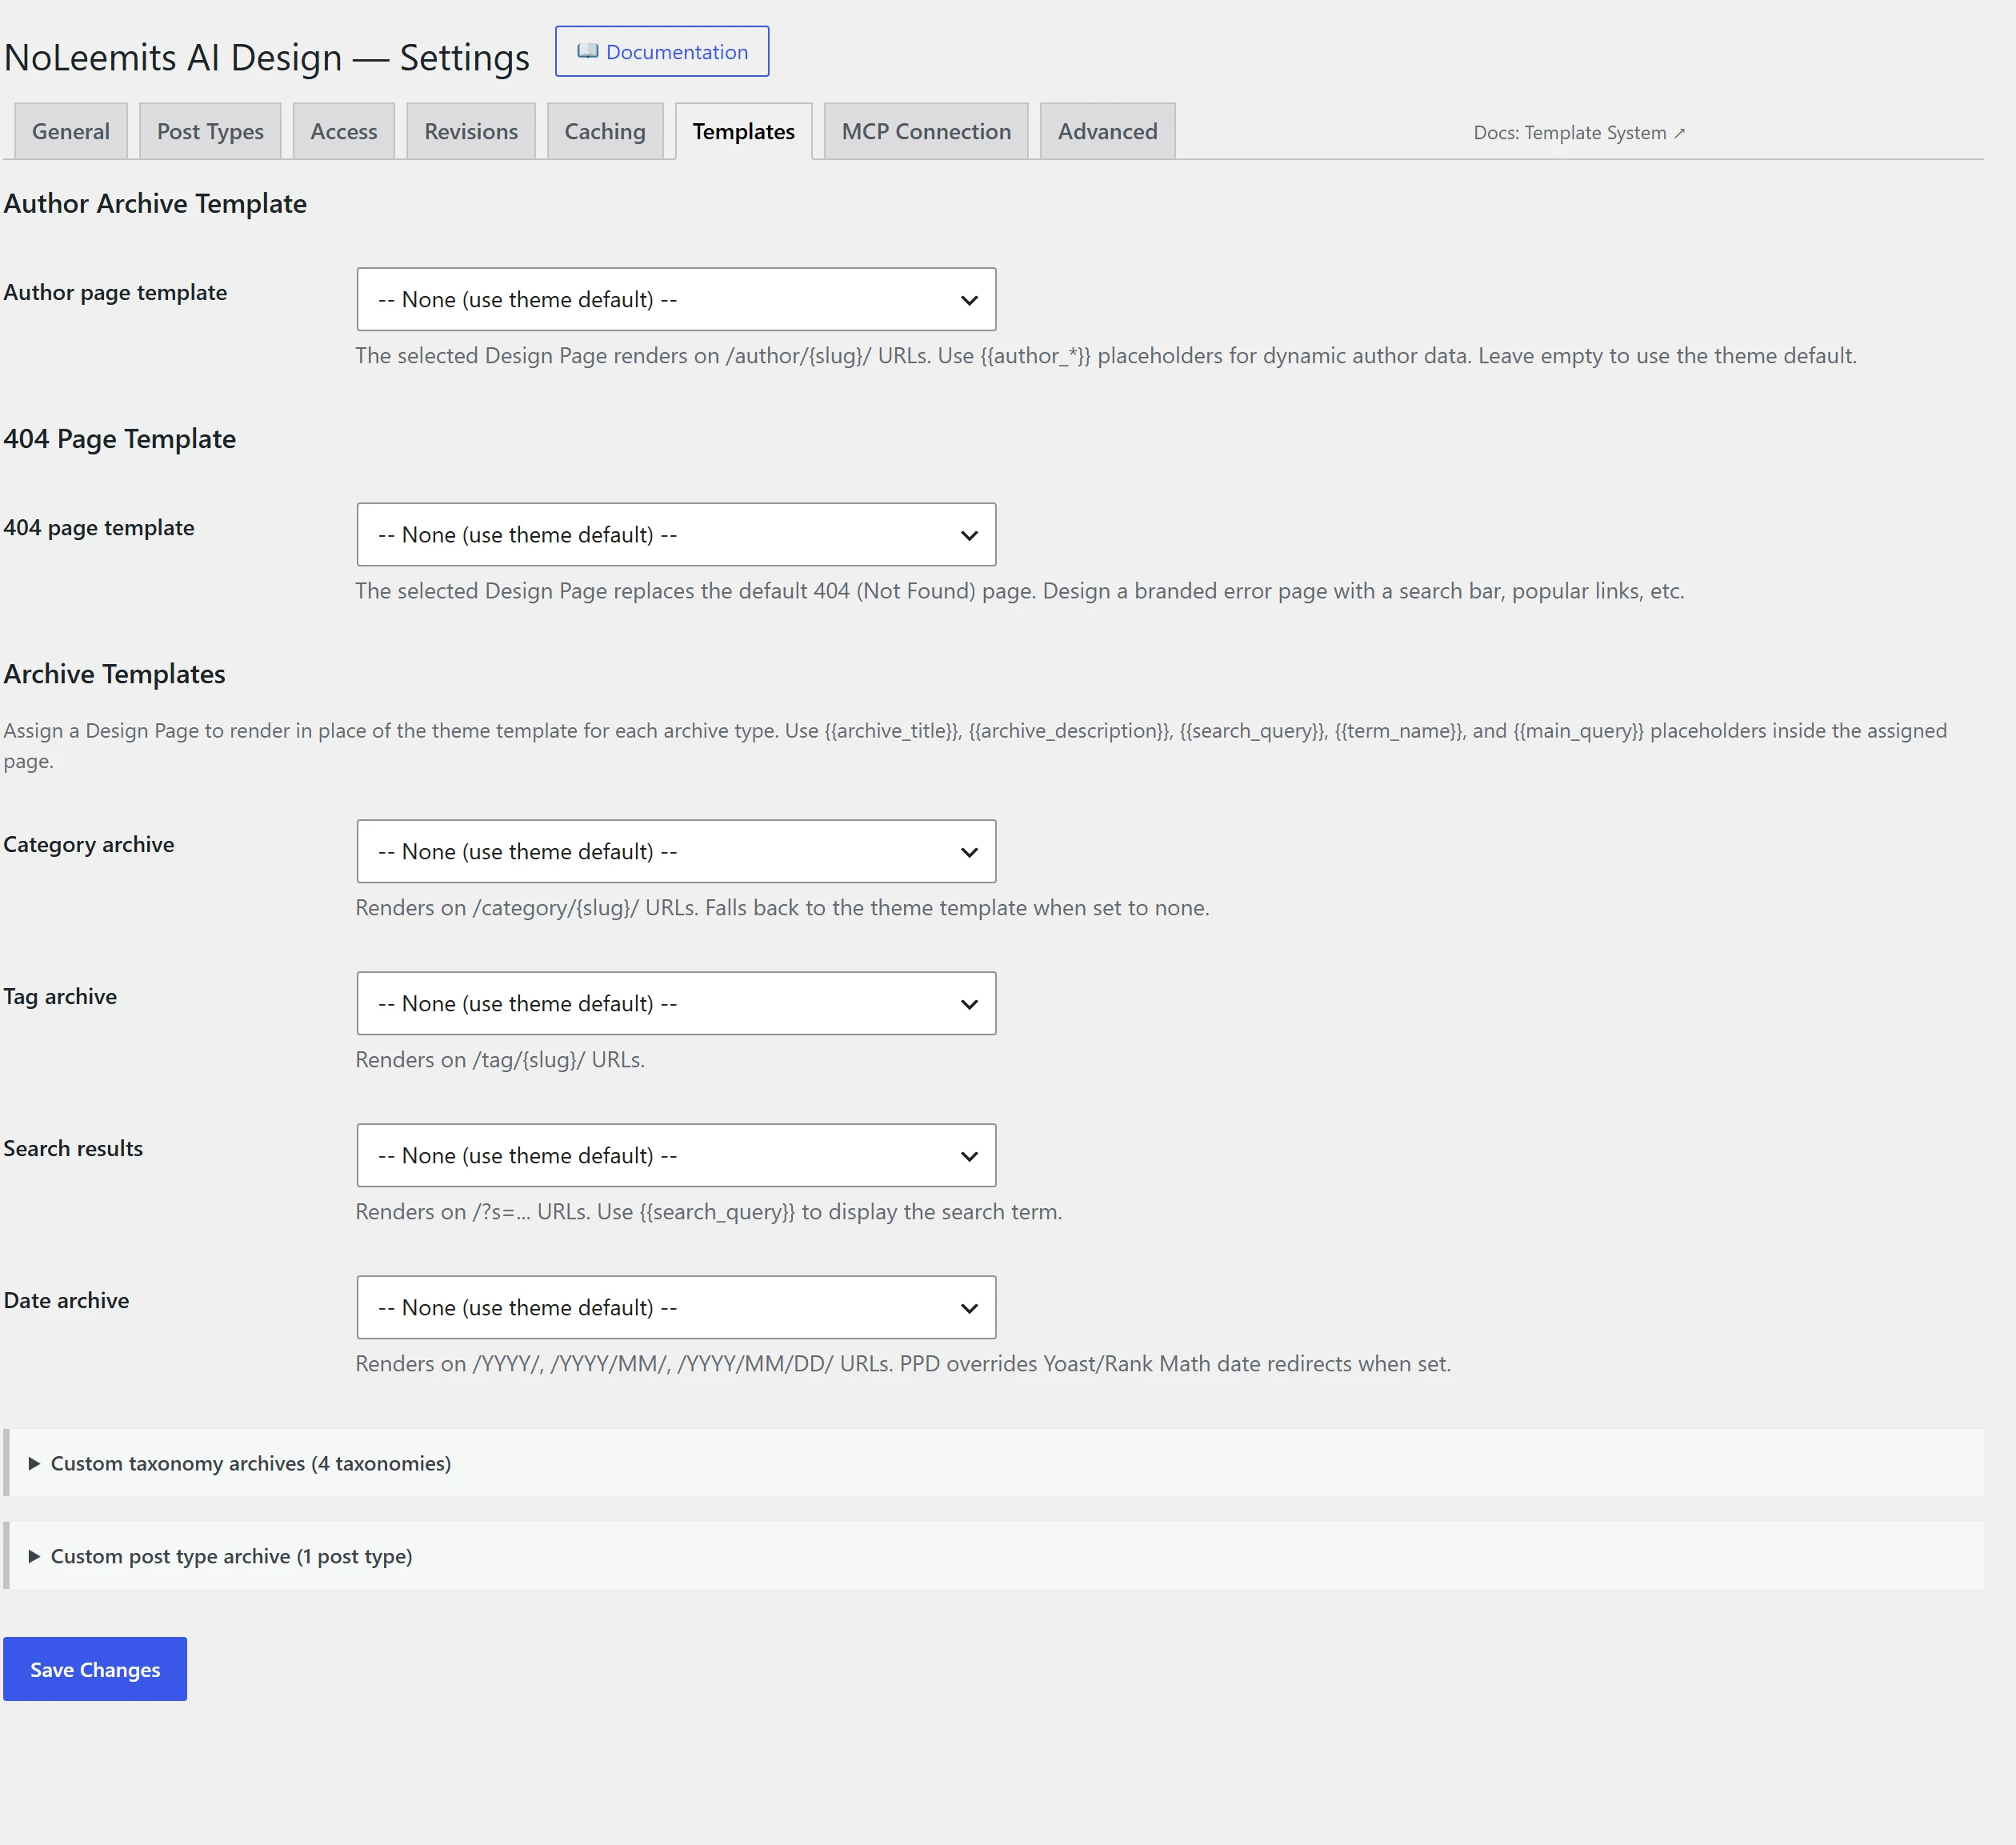This screenshot has height=1845, width=2016.
Task: Click the Search results label
Action: [73, 1148]
